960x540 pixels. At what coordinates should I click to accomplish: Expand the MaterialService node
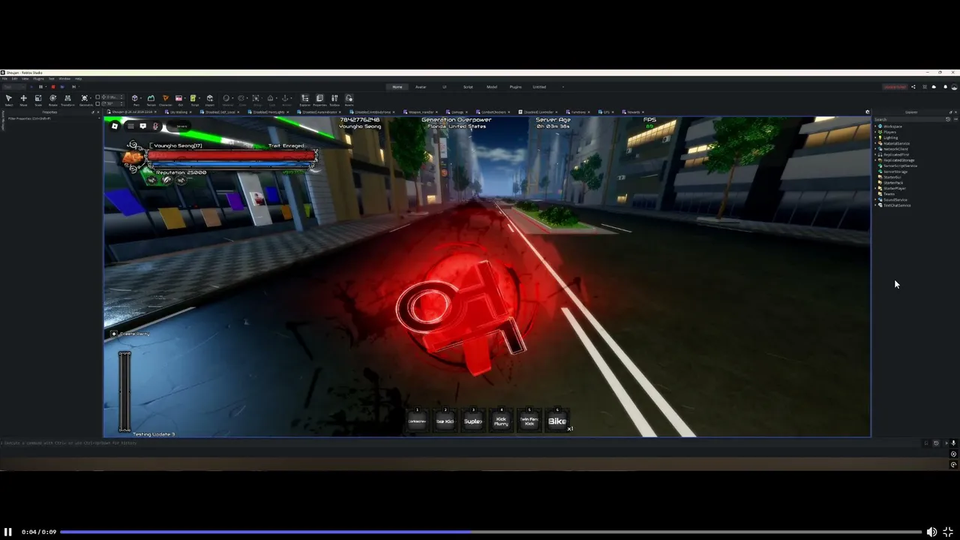coord(875,143)
